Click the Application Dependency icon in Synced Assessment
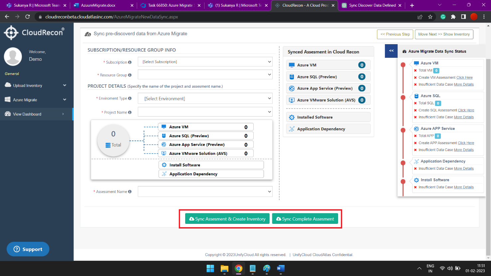This screenshot has height=276, width=491. pyautogui.click(x=292, y=129)
